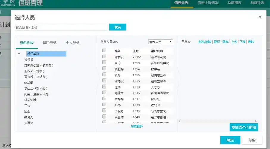Click the 数学系 organization cell
Viewport: 270px width, 149px height.
coord(155,69)
